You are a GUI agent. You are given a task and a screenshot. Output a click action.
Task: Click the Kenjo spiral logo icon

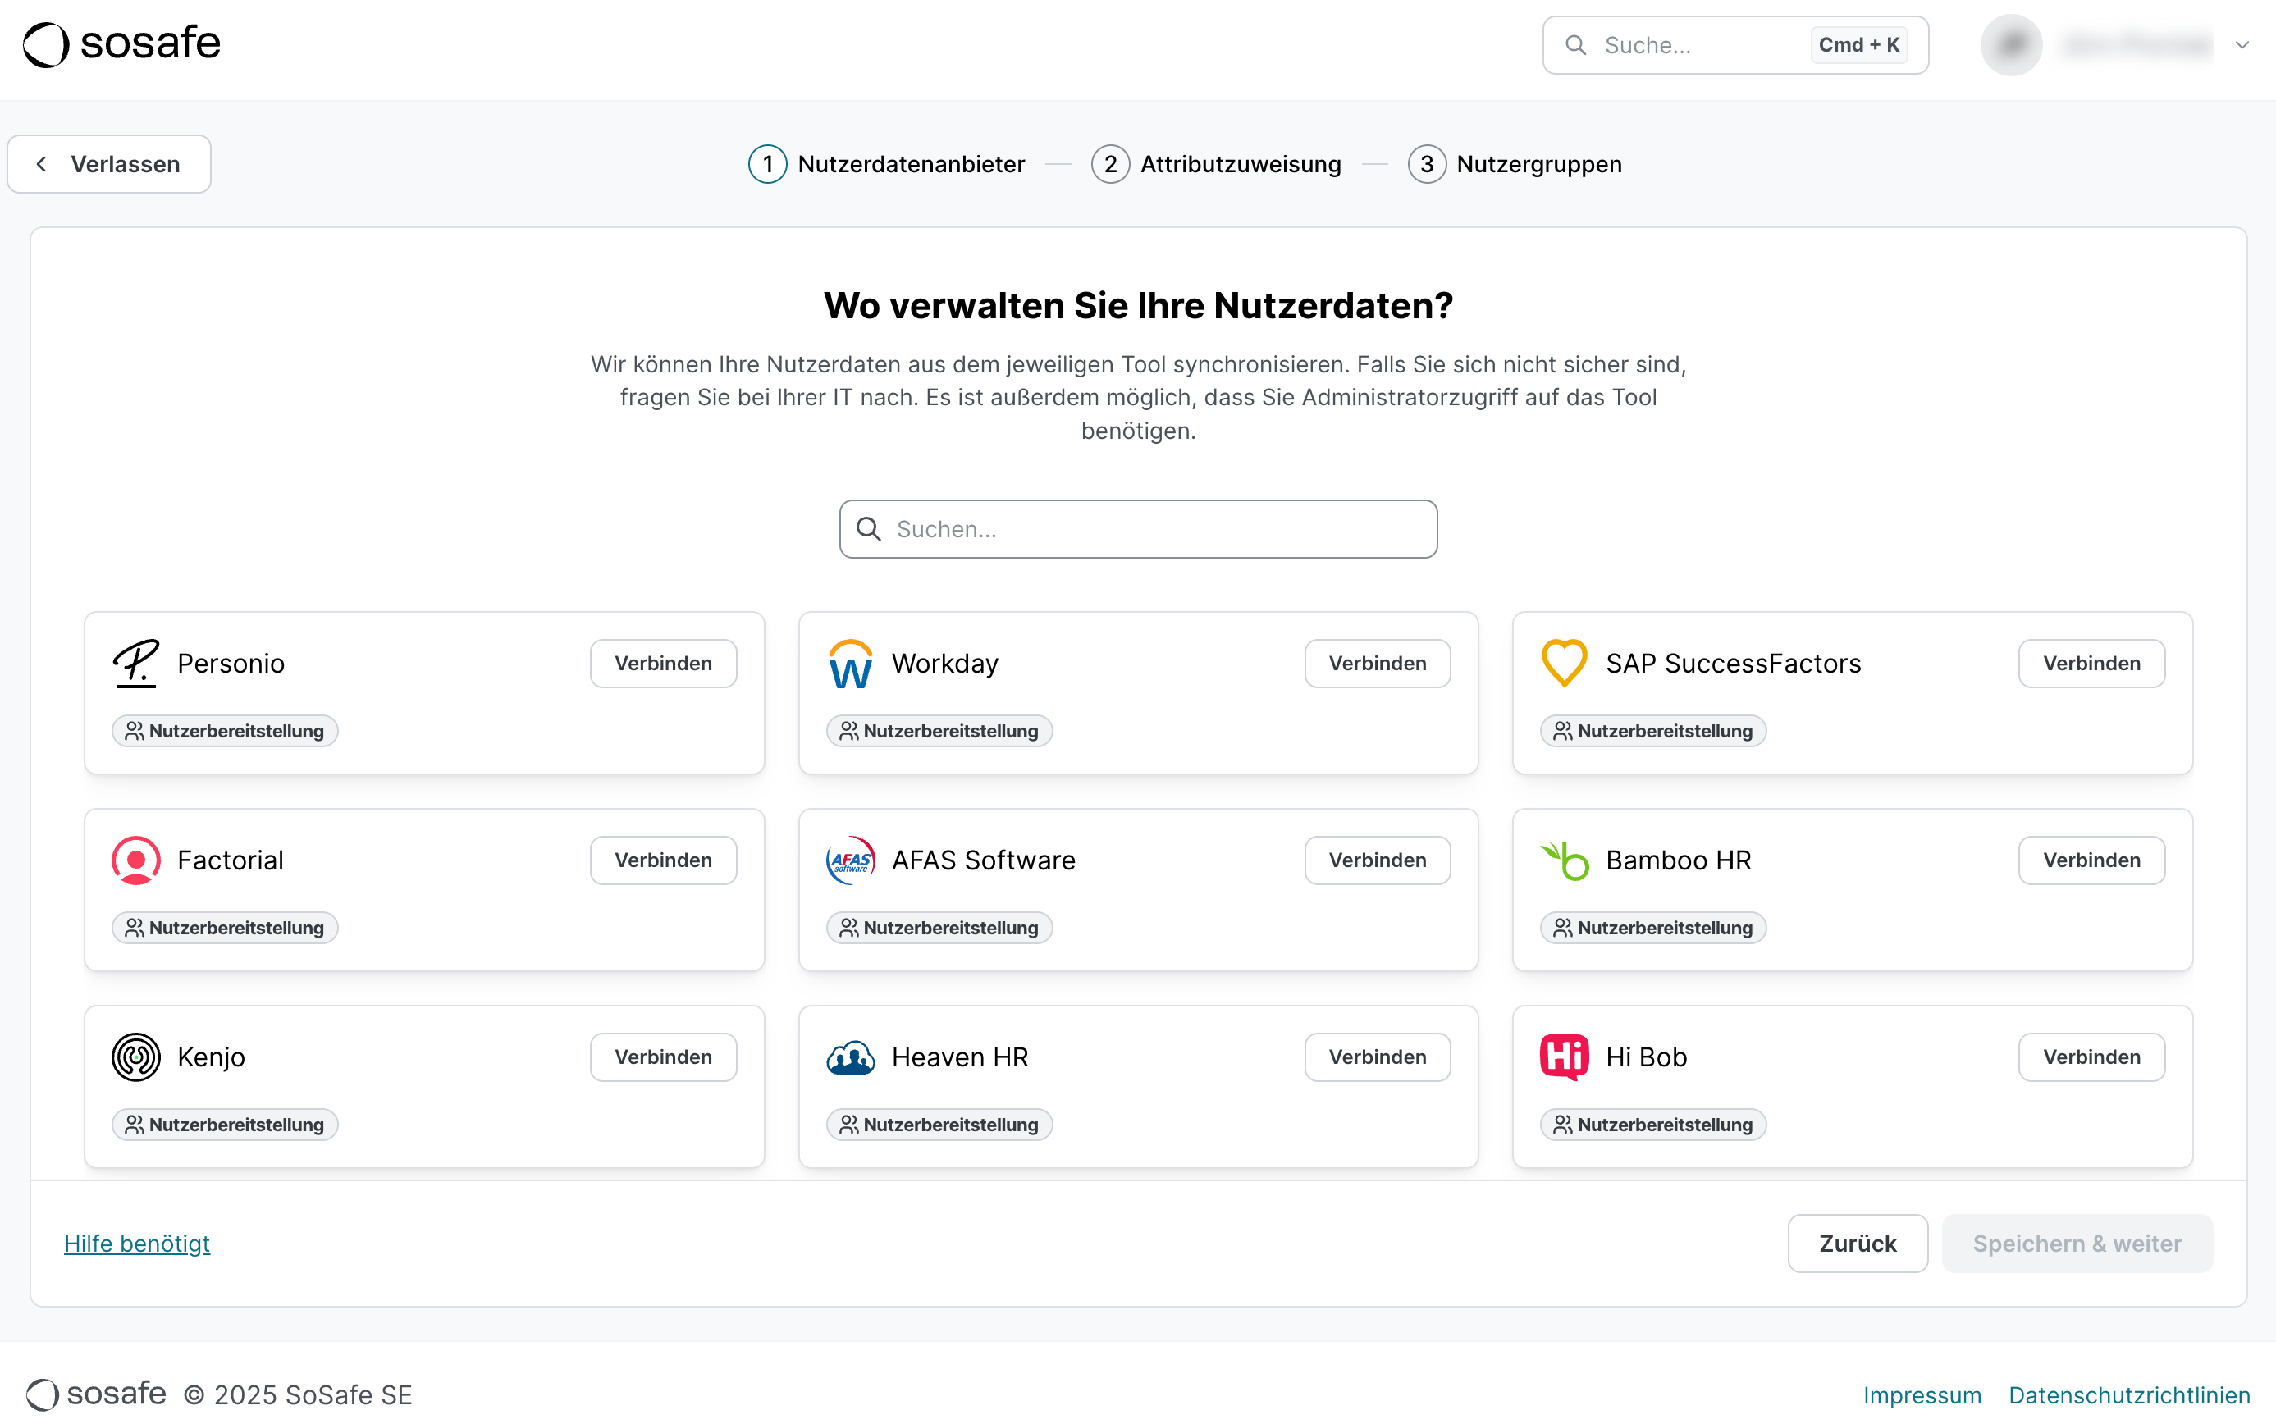click(x=135, y=1057)
